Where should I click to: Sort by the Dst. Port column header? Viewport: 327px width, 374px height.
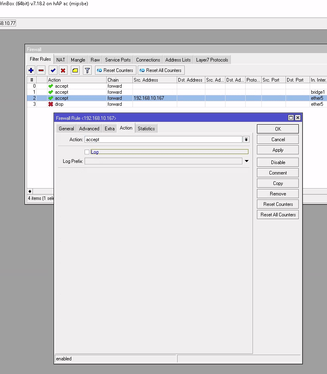point(298,80)
